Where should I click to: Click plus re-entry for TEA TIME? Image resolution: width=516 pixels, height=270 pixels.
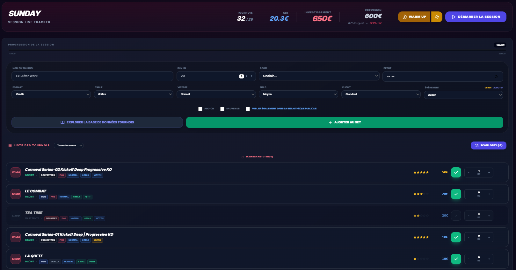tap(489, 216)
